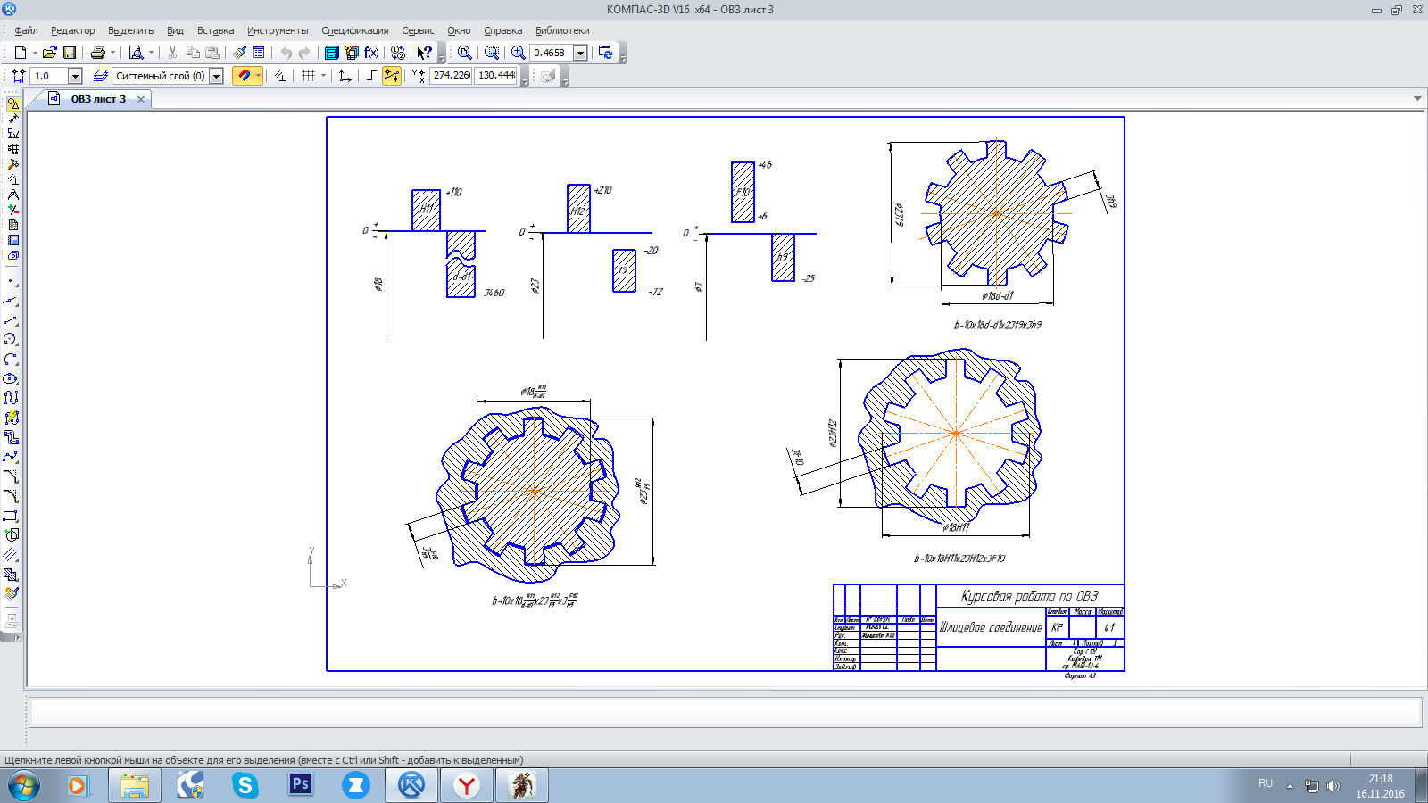Screen dimensions: 1428x803
Task: Expand the grid options dropdown arrow
Action: pyautogui.click(x=323, y=76)
